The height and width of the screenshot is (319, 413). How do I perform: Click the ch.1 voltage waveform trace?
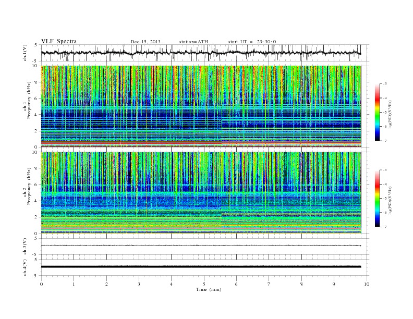pos(201,53)
